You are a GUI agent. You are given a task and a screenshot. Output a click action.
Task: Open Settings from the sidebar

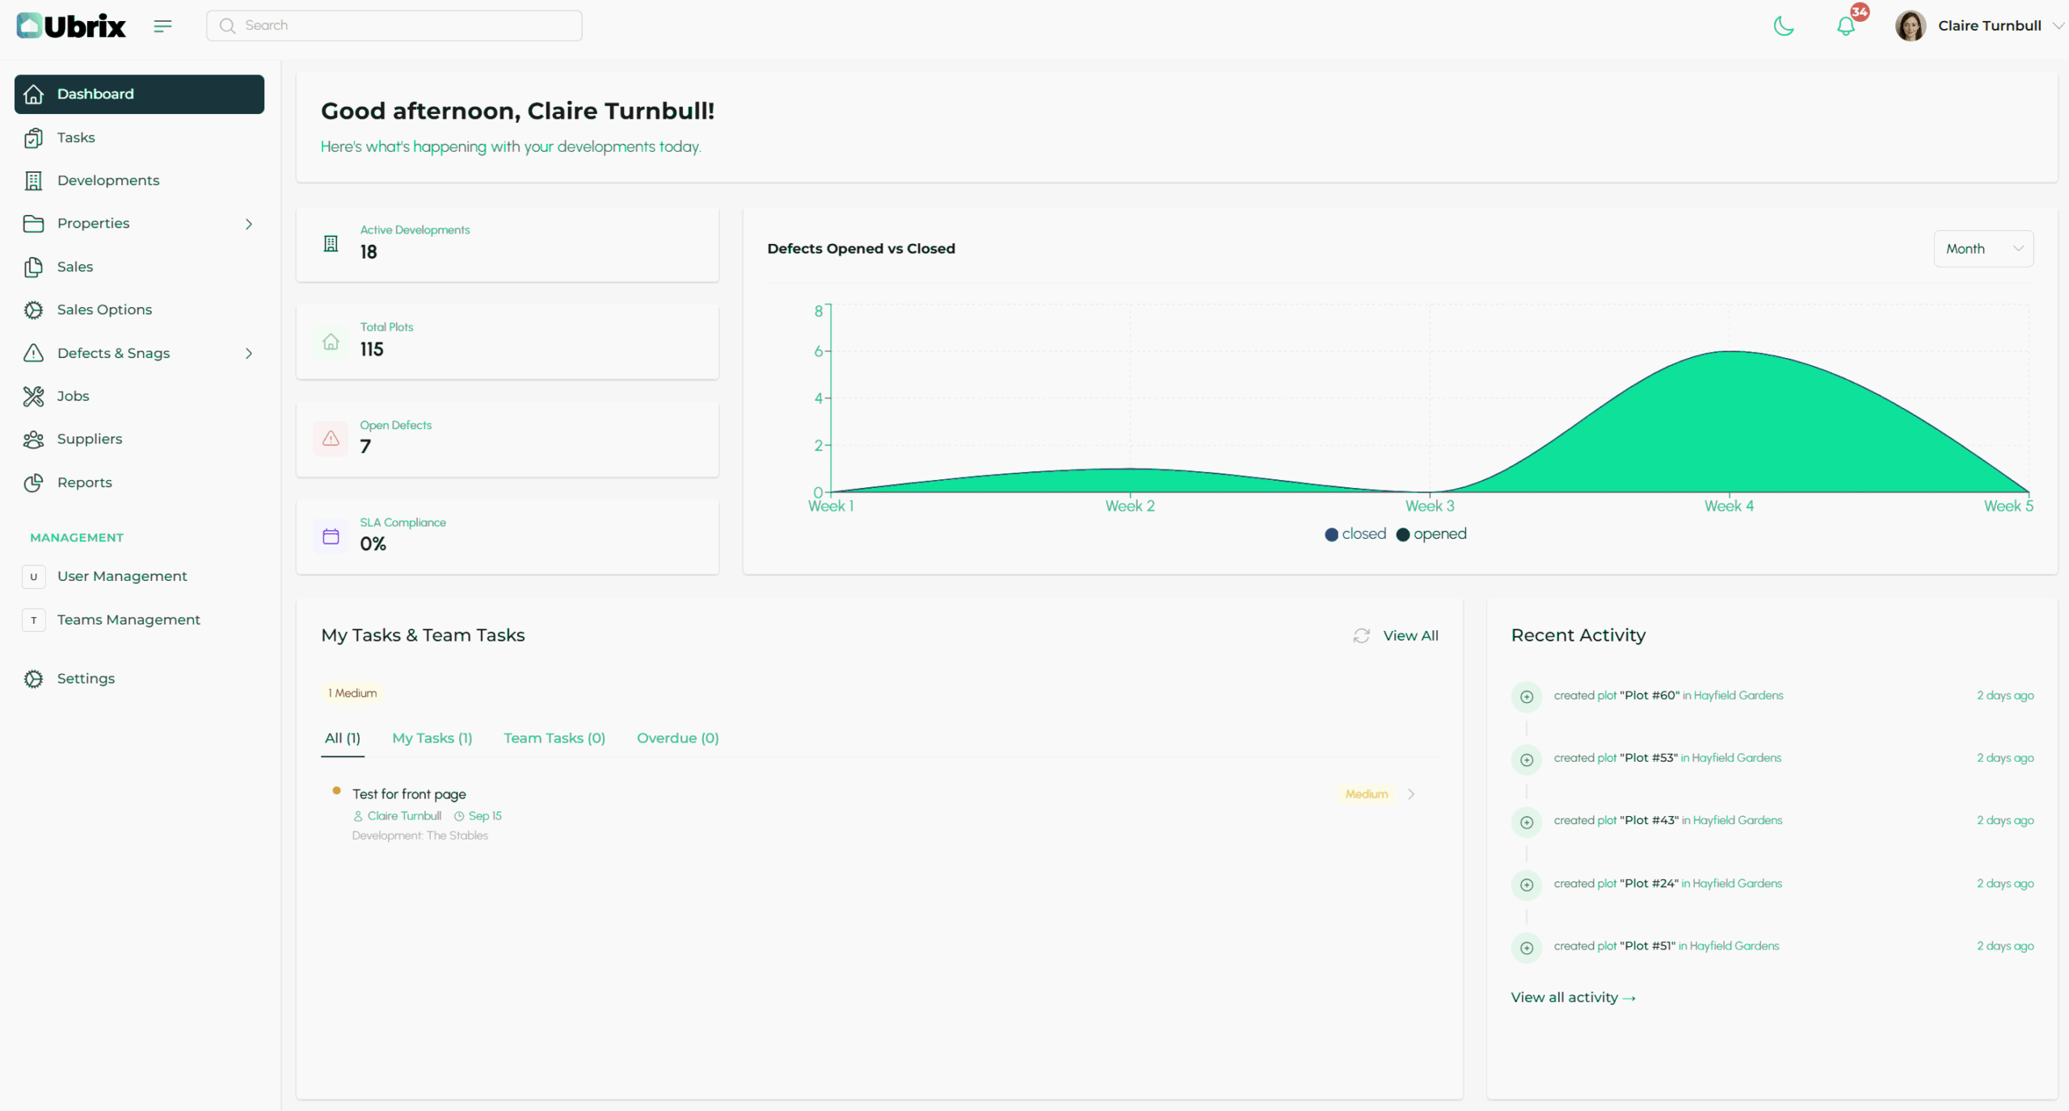click(x=86, y=679)
